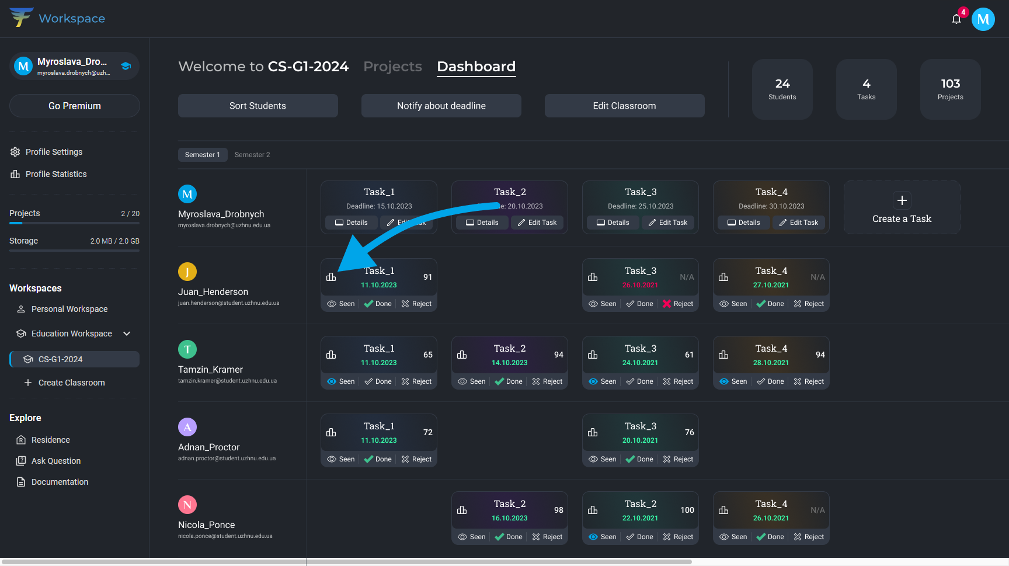Open the notifications bell icon
This screenshot has height=566, width=1009.
pos(956,19)
